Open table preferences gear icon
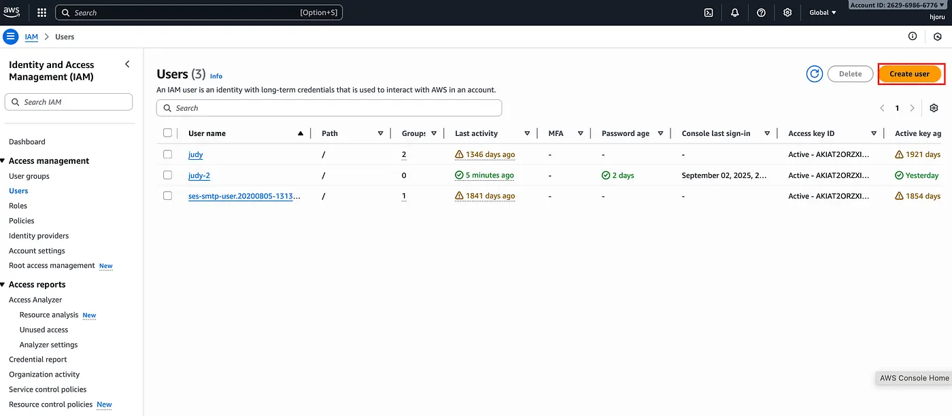The width and height of the screenshot is (952, 416). 934,108
